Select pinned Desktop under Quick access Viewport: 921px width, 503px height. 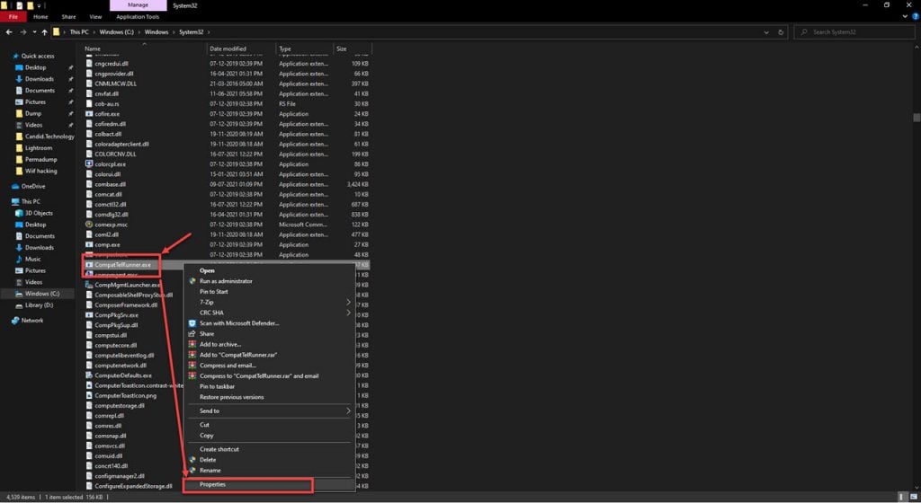pos(35,67)
